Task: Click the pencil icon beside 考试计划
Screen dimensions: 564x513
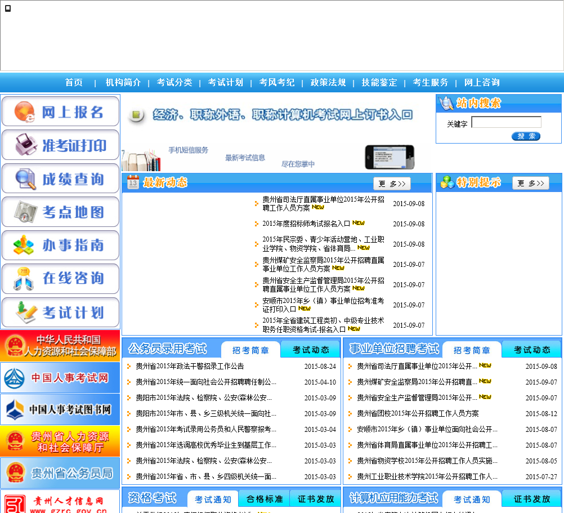Action: coord(26,312)
